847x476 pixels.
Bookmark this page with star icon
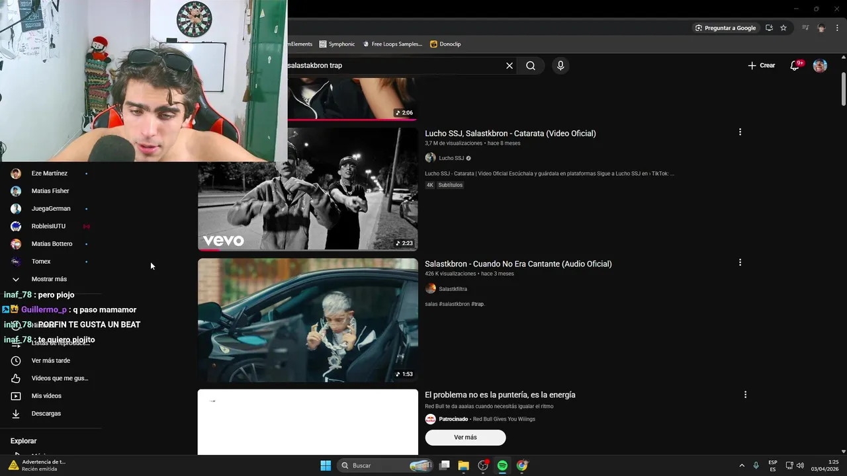coord(783,28)
